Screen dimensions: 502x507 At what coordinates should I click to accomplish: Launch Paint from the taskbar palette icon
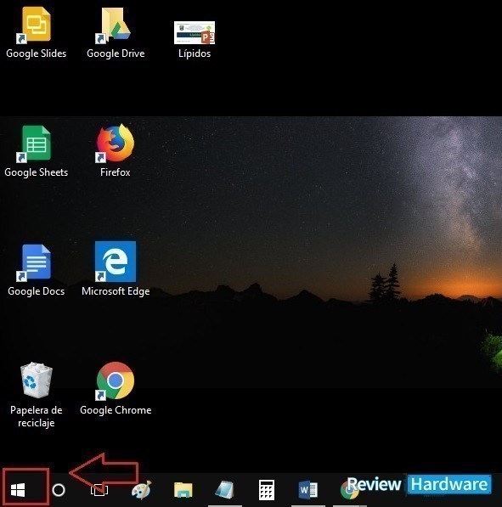(x=141, y=490)
